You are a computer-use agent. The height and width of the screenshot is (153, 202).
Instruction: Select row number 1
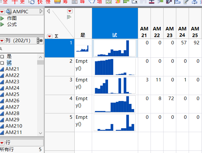59,48
